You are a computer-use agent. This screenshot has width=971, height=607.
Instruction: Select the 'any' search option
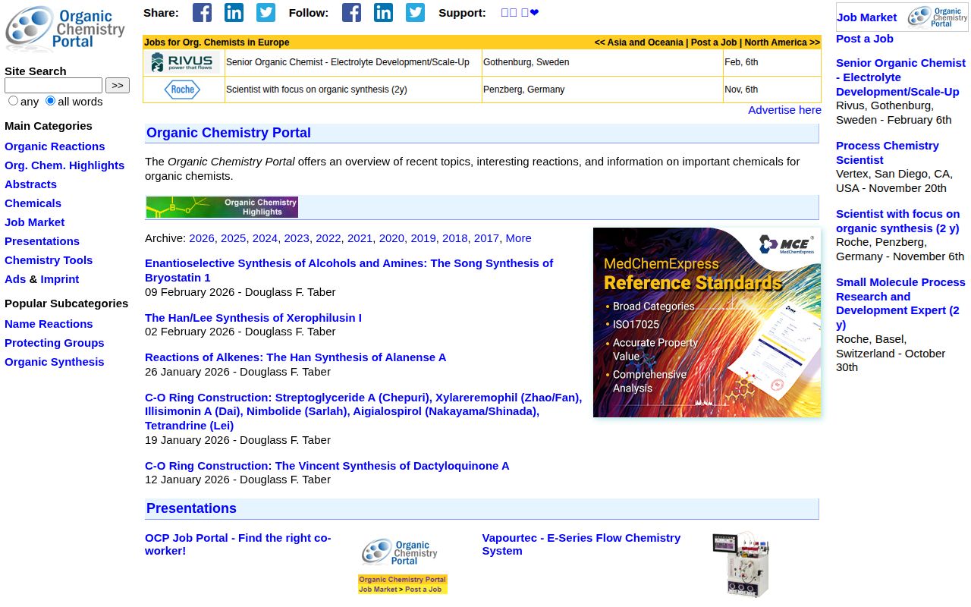point(13,100)
